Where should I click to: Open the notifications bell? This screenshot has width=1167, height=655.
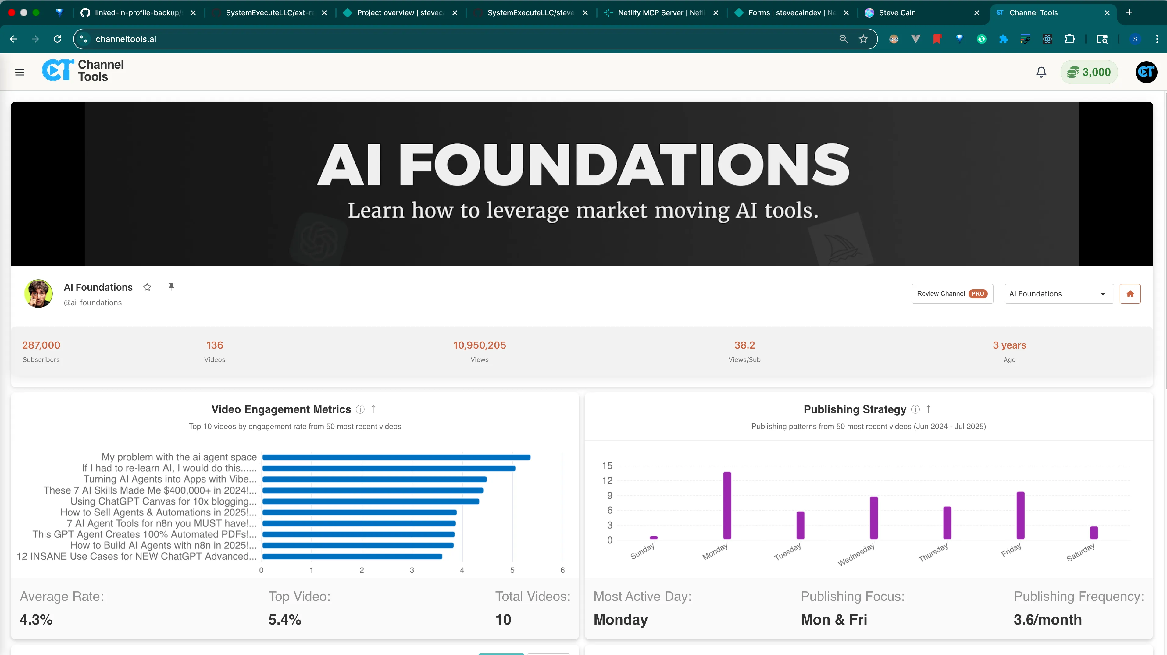[x=1041, y=72]
